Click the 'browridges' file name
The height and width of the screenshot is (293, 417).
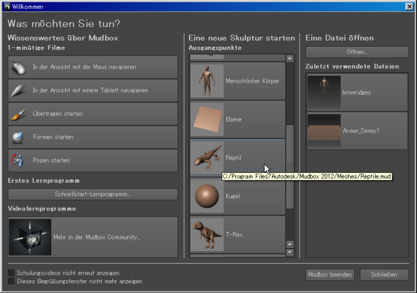pyautogui.click(x=357, y=92)
